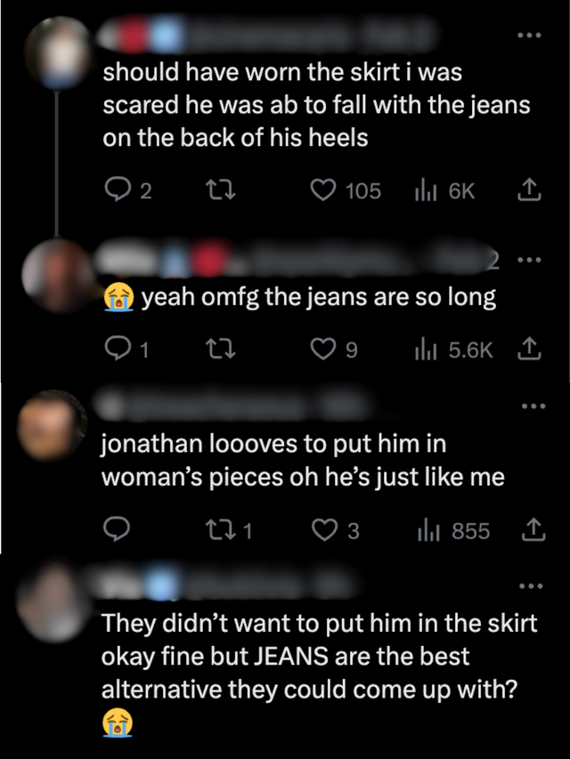This screenshot has height=759, width=570.
Task: Reply to the jonathan tweet
Action: (x=116, y=530)
